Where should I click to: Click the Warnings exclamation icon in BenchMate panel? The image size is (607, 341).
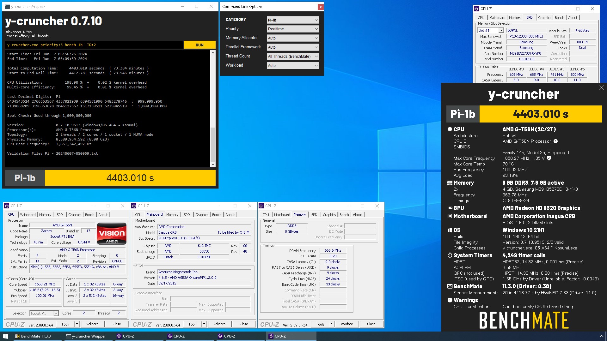click(x=450, y=300)
